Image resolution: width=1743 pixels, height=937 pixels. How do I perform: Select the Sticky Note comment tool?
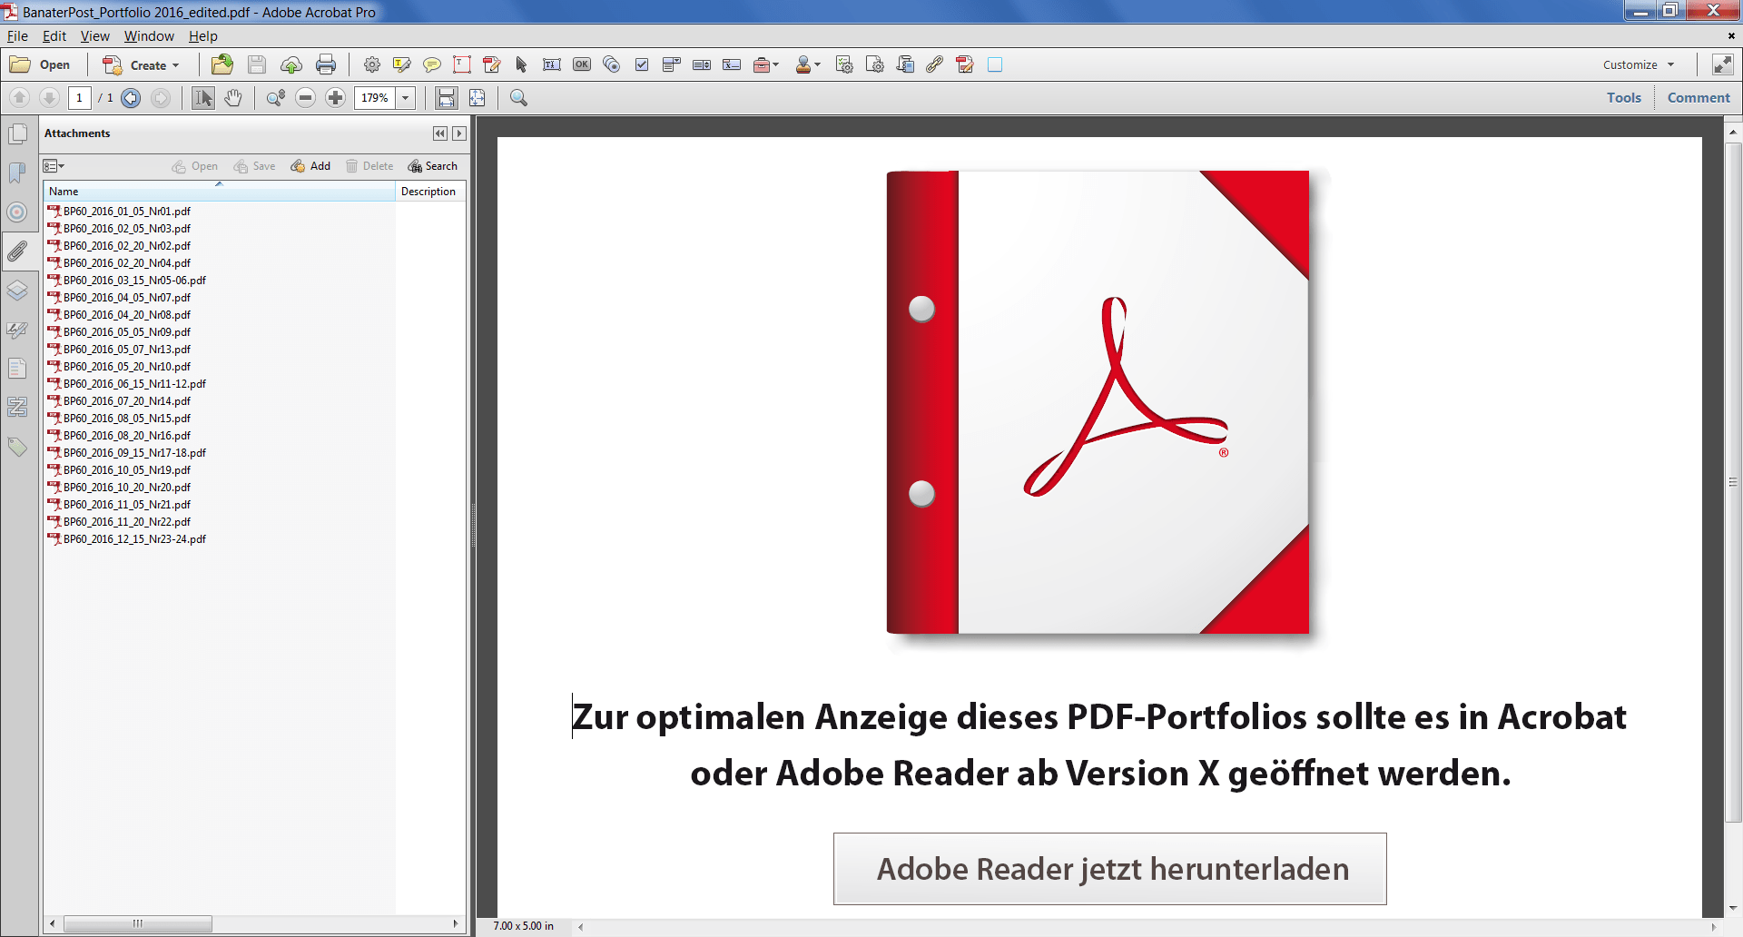pos(432,64)
